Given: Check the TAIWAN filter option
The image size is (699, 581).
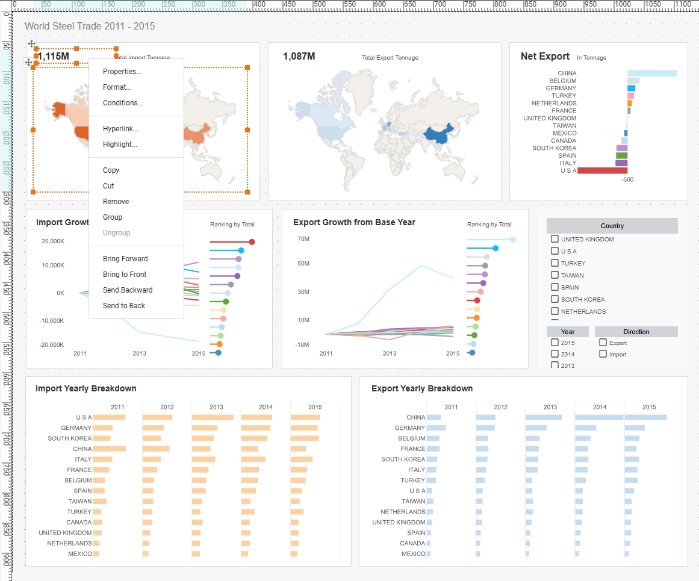Looking at the screenshot, I should pos(555,275).
